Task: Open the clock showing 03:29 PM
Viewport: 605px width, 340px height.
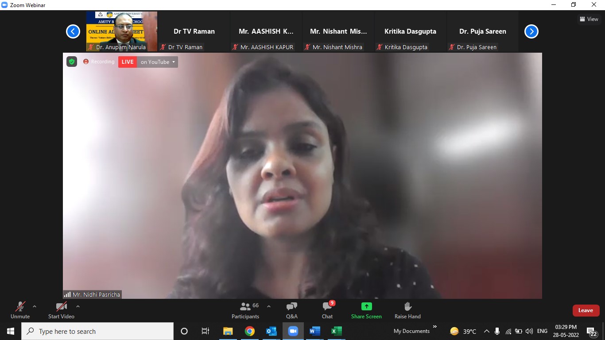Action: [566, 331]
